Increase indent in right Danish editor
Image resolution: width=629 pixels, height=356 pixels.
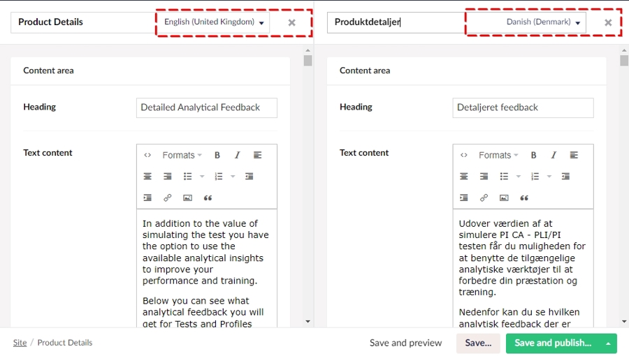coord(464,198)
